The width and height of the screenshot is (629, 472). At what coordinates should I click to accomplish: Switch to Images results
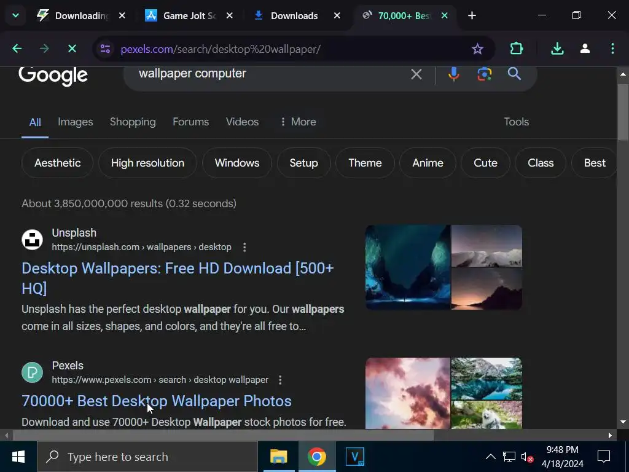point(76,122)
